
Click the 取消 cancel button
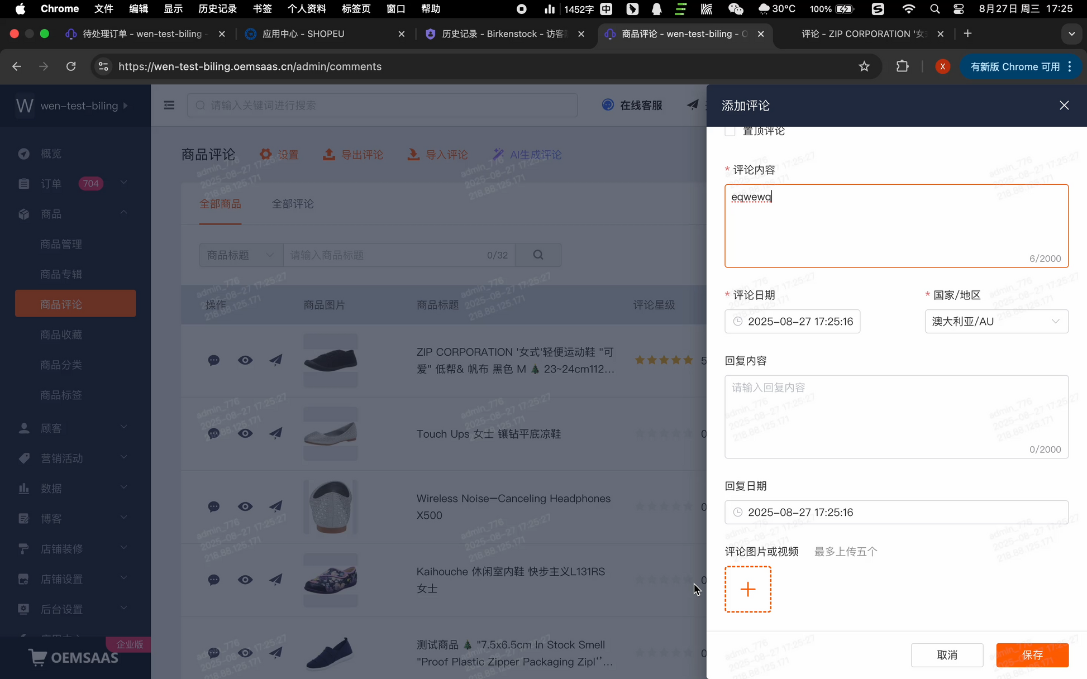947,655
